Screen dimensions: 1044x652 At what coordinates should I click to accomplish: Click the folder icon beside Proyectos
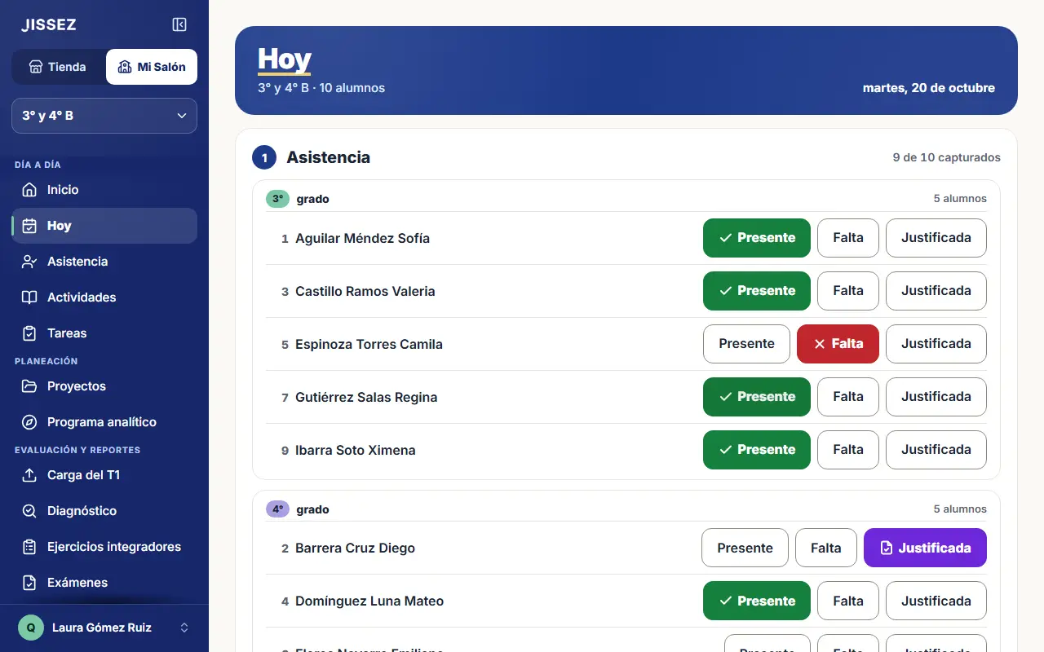[29, 386]
